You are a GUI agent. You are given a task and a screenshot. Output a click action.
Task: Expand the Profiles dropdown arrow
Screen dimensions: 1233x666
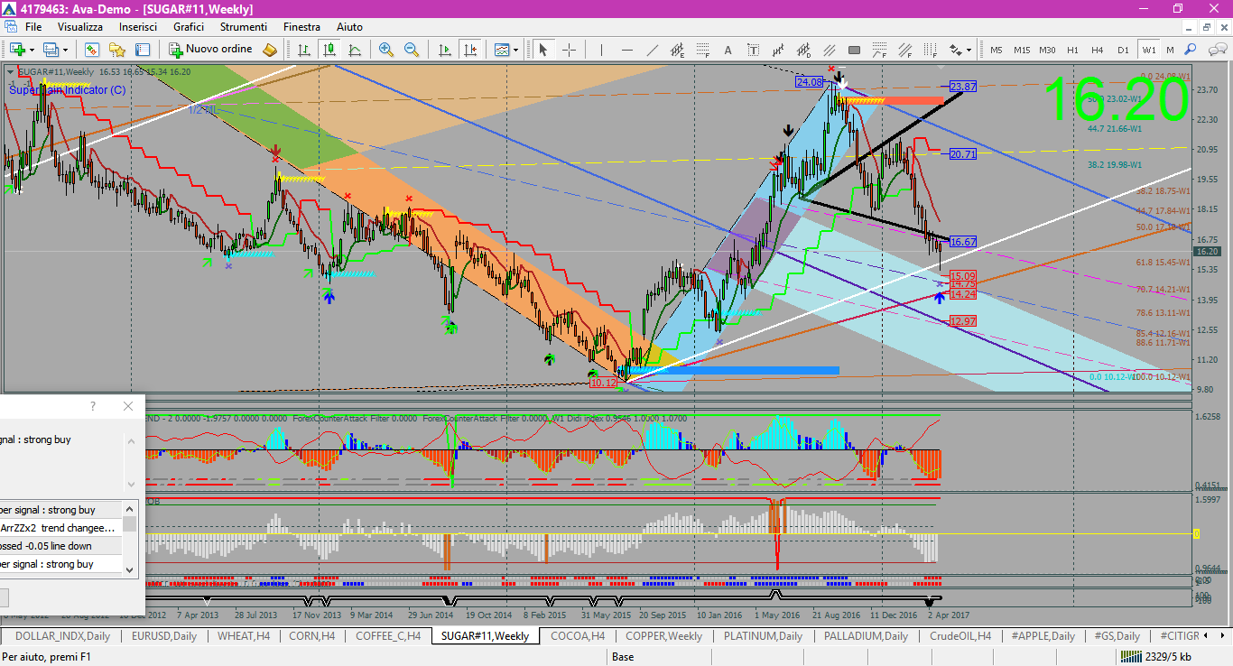(x=65, y=50)
